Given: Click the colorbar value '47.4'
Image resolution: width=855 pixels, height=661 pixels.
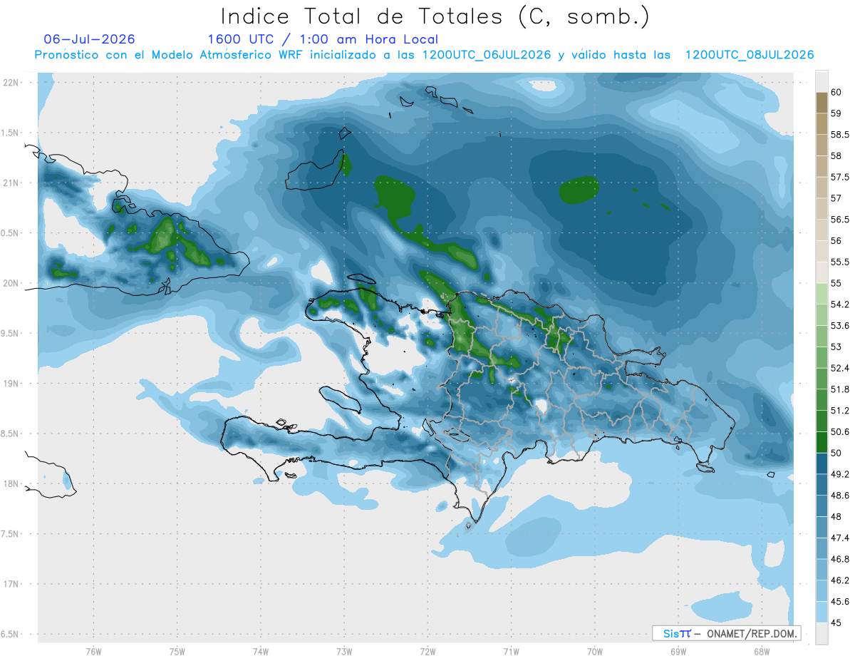Looking at the screenshot, I should coord(840,538).
